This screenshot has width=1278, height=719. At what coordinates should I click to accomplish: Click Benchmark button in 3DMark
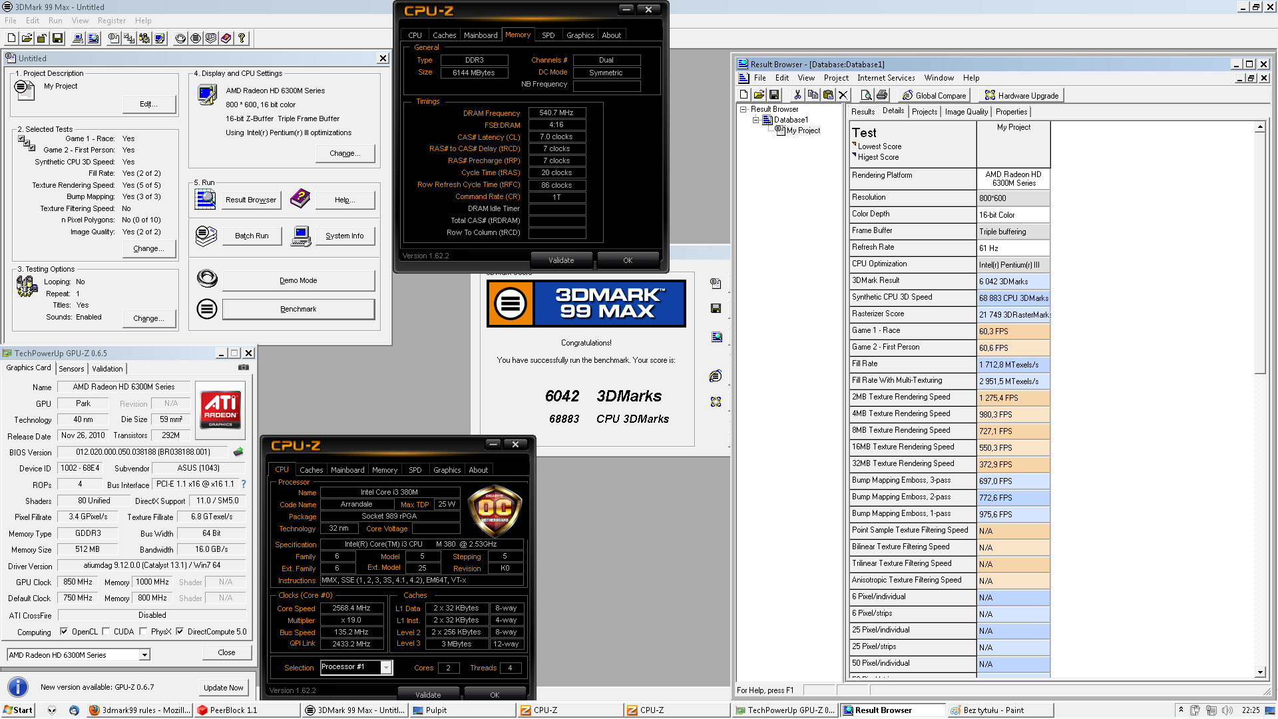(x=298, y=309)
